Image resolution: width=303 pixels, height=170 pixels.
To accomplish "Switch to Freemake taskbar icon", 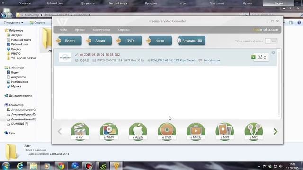I will [116, 166].
